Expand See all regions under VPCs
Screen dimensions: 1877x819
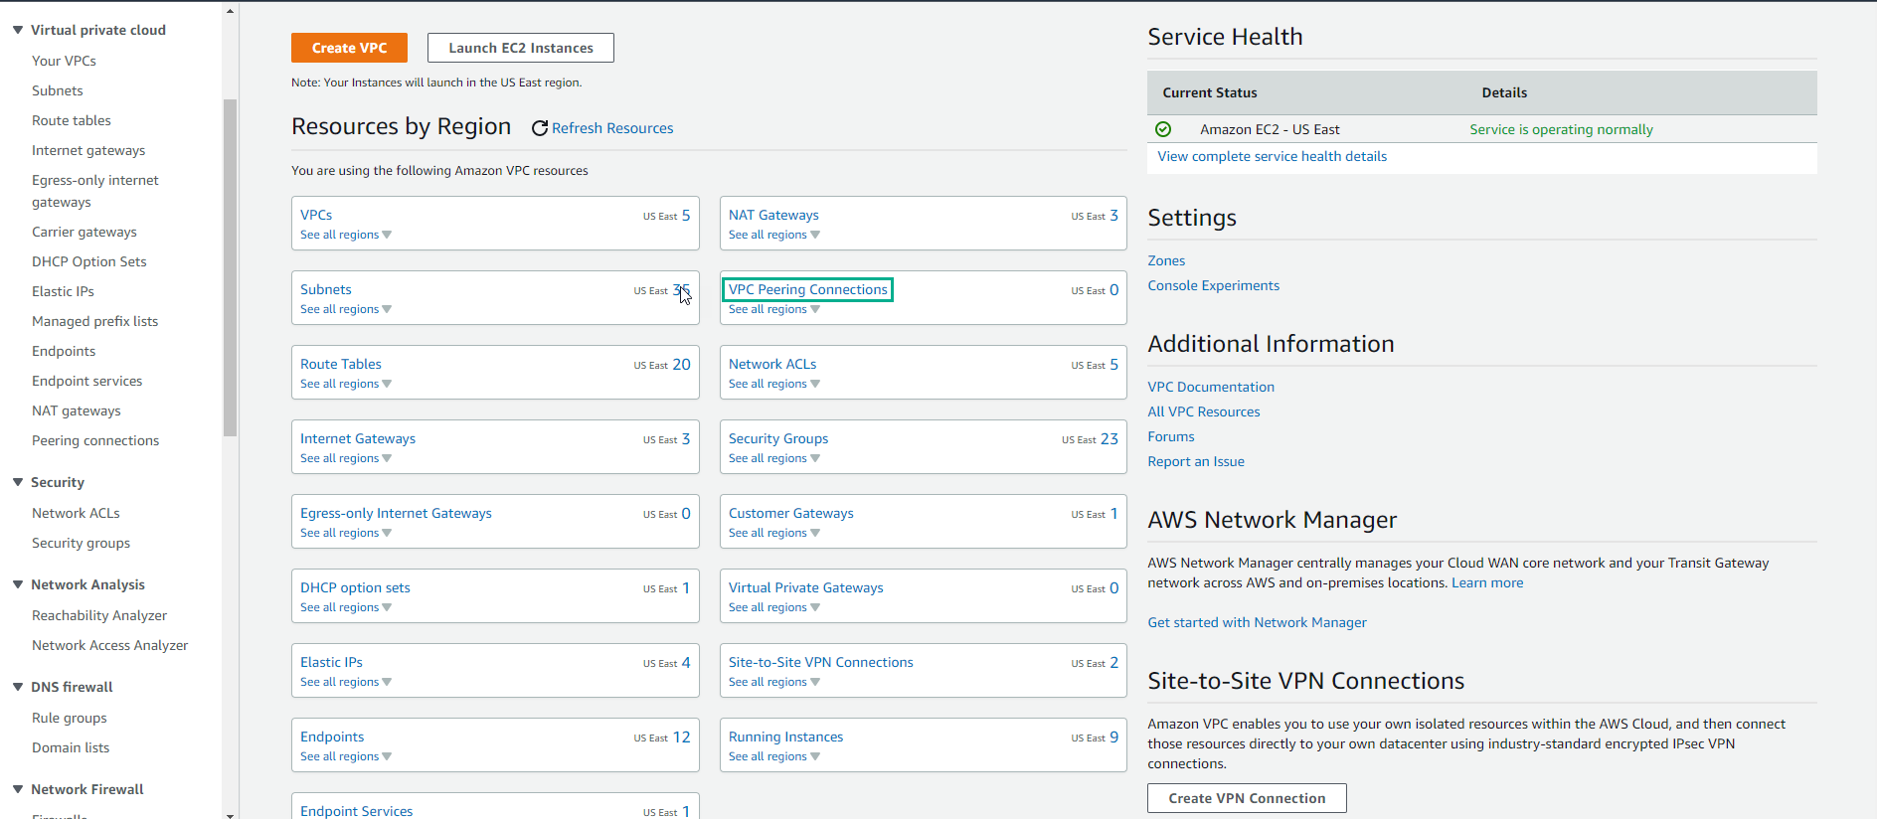pos(346,235)
